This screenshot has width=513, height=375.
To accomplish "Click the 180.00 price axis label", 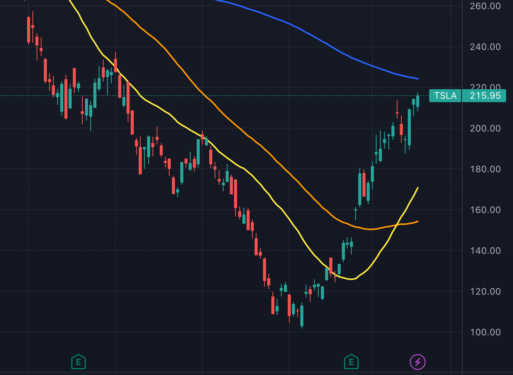I will pyautogui.click(x=485, y=169).
